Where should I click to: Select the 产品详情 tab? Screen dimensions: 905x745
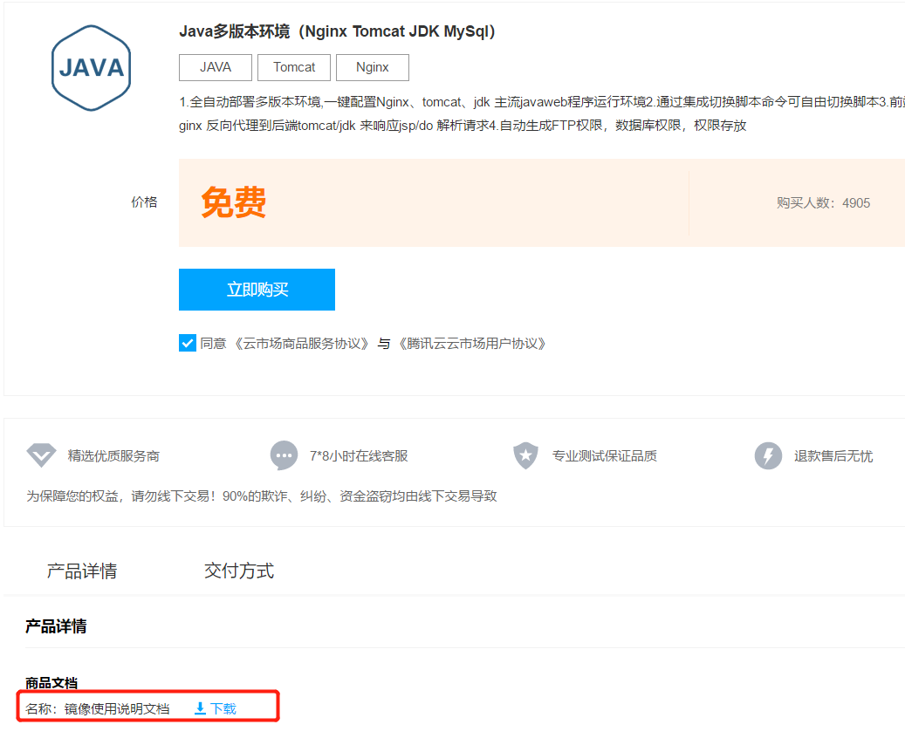[83, 571]
